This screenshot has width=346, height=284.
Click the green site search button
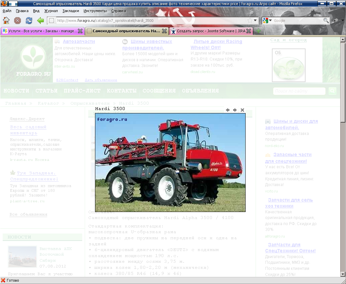click(332, 91)
